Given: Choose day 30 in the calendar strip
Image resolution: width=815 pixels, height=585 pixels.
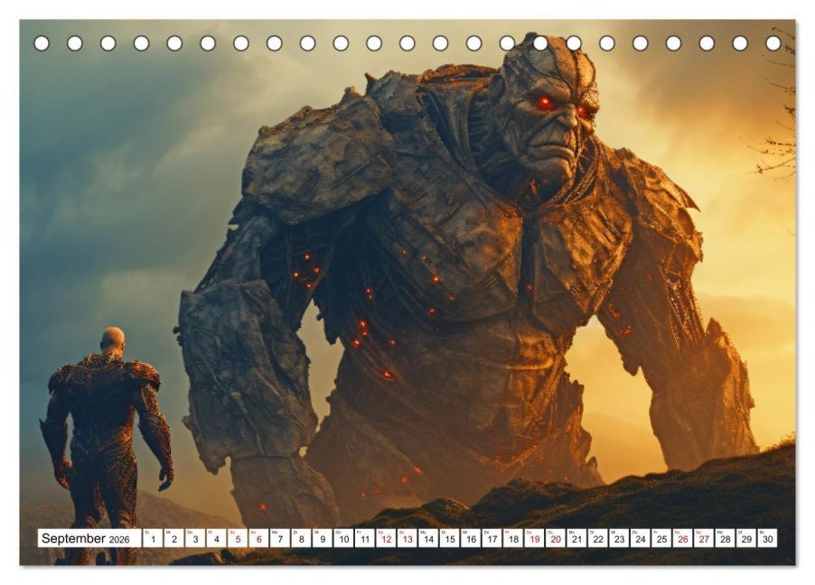Looking at the screenshot, I should (x=768, y=538).
